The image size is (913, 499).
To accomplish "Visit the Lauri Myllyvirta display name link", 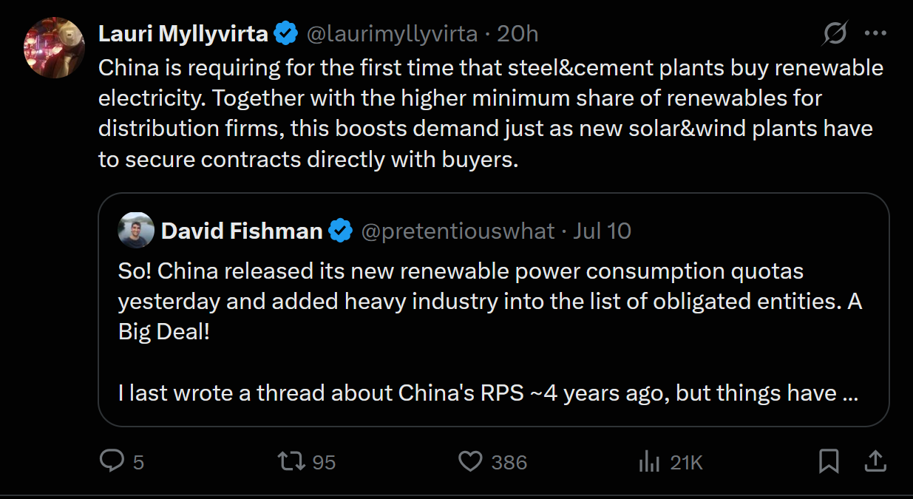I will point(183,33).
